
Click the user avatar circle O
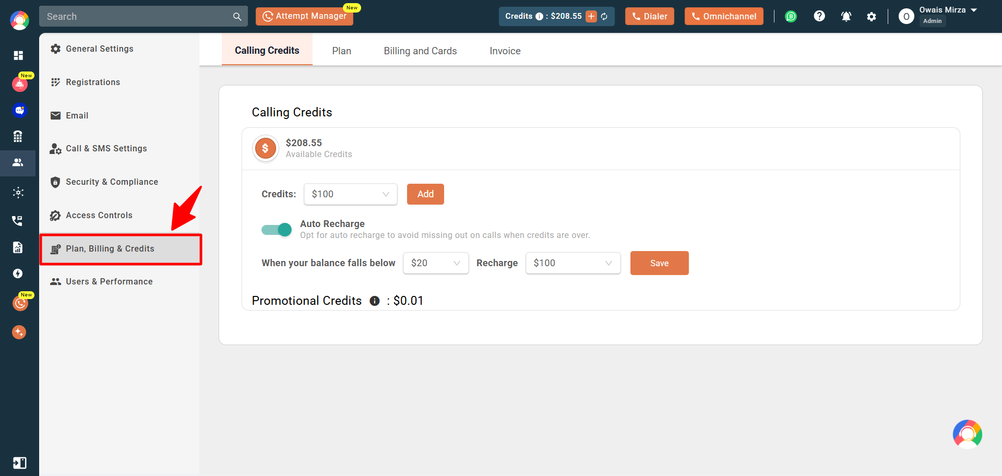pos(906,16)
